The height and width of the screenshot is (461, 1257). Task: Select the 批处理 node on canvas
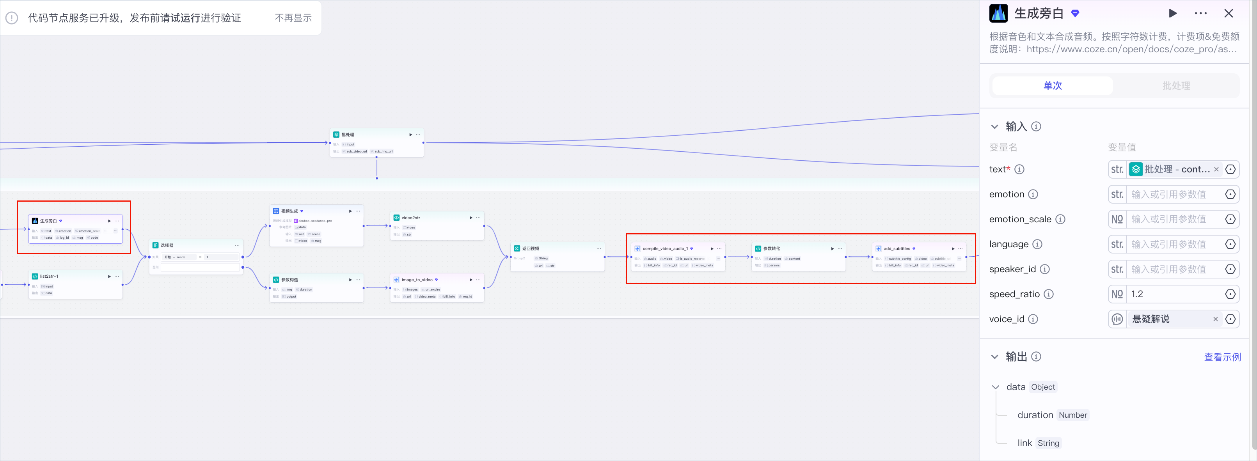[377, 142]
